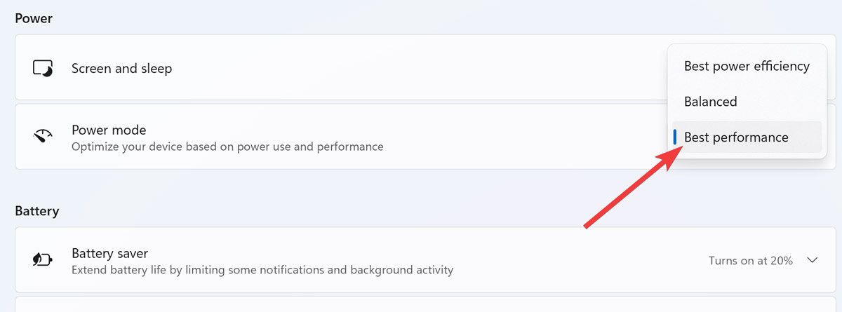Image resolution: width=842 pixels, height=312 pixels.
Task: Click the Power mode gauge icon
Action: pyautogui.click(x=43, y=136)
